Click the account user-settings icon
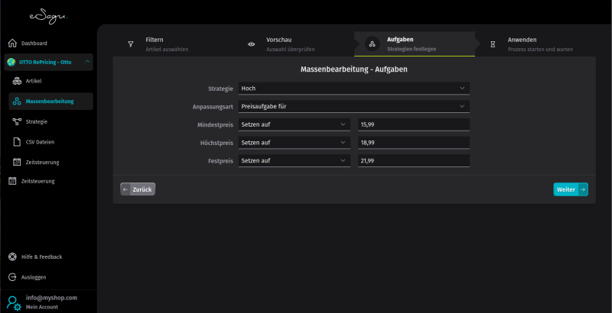The height and width of the screenshot is (313, 612). click(x=14, y=302)
